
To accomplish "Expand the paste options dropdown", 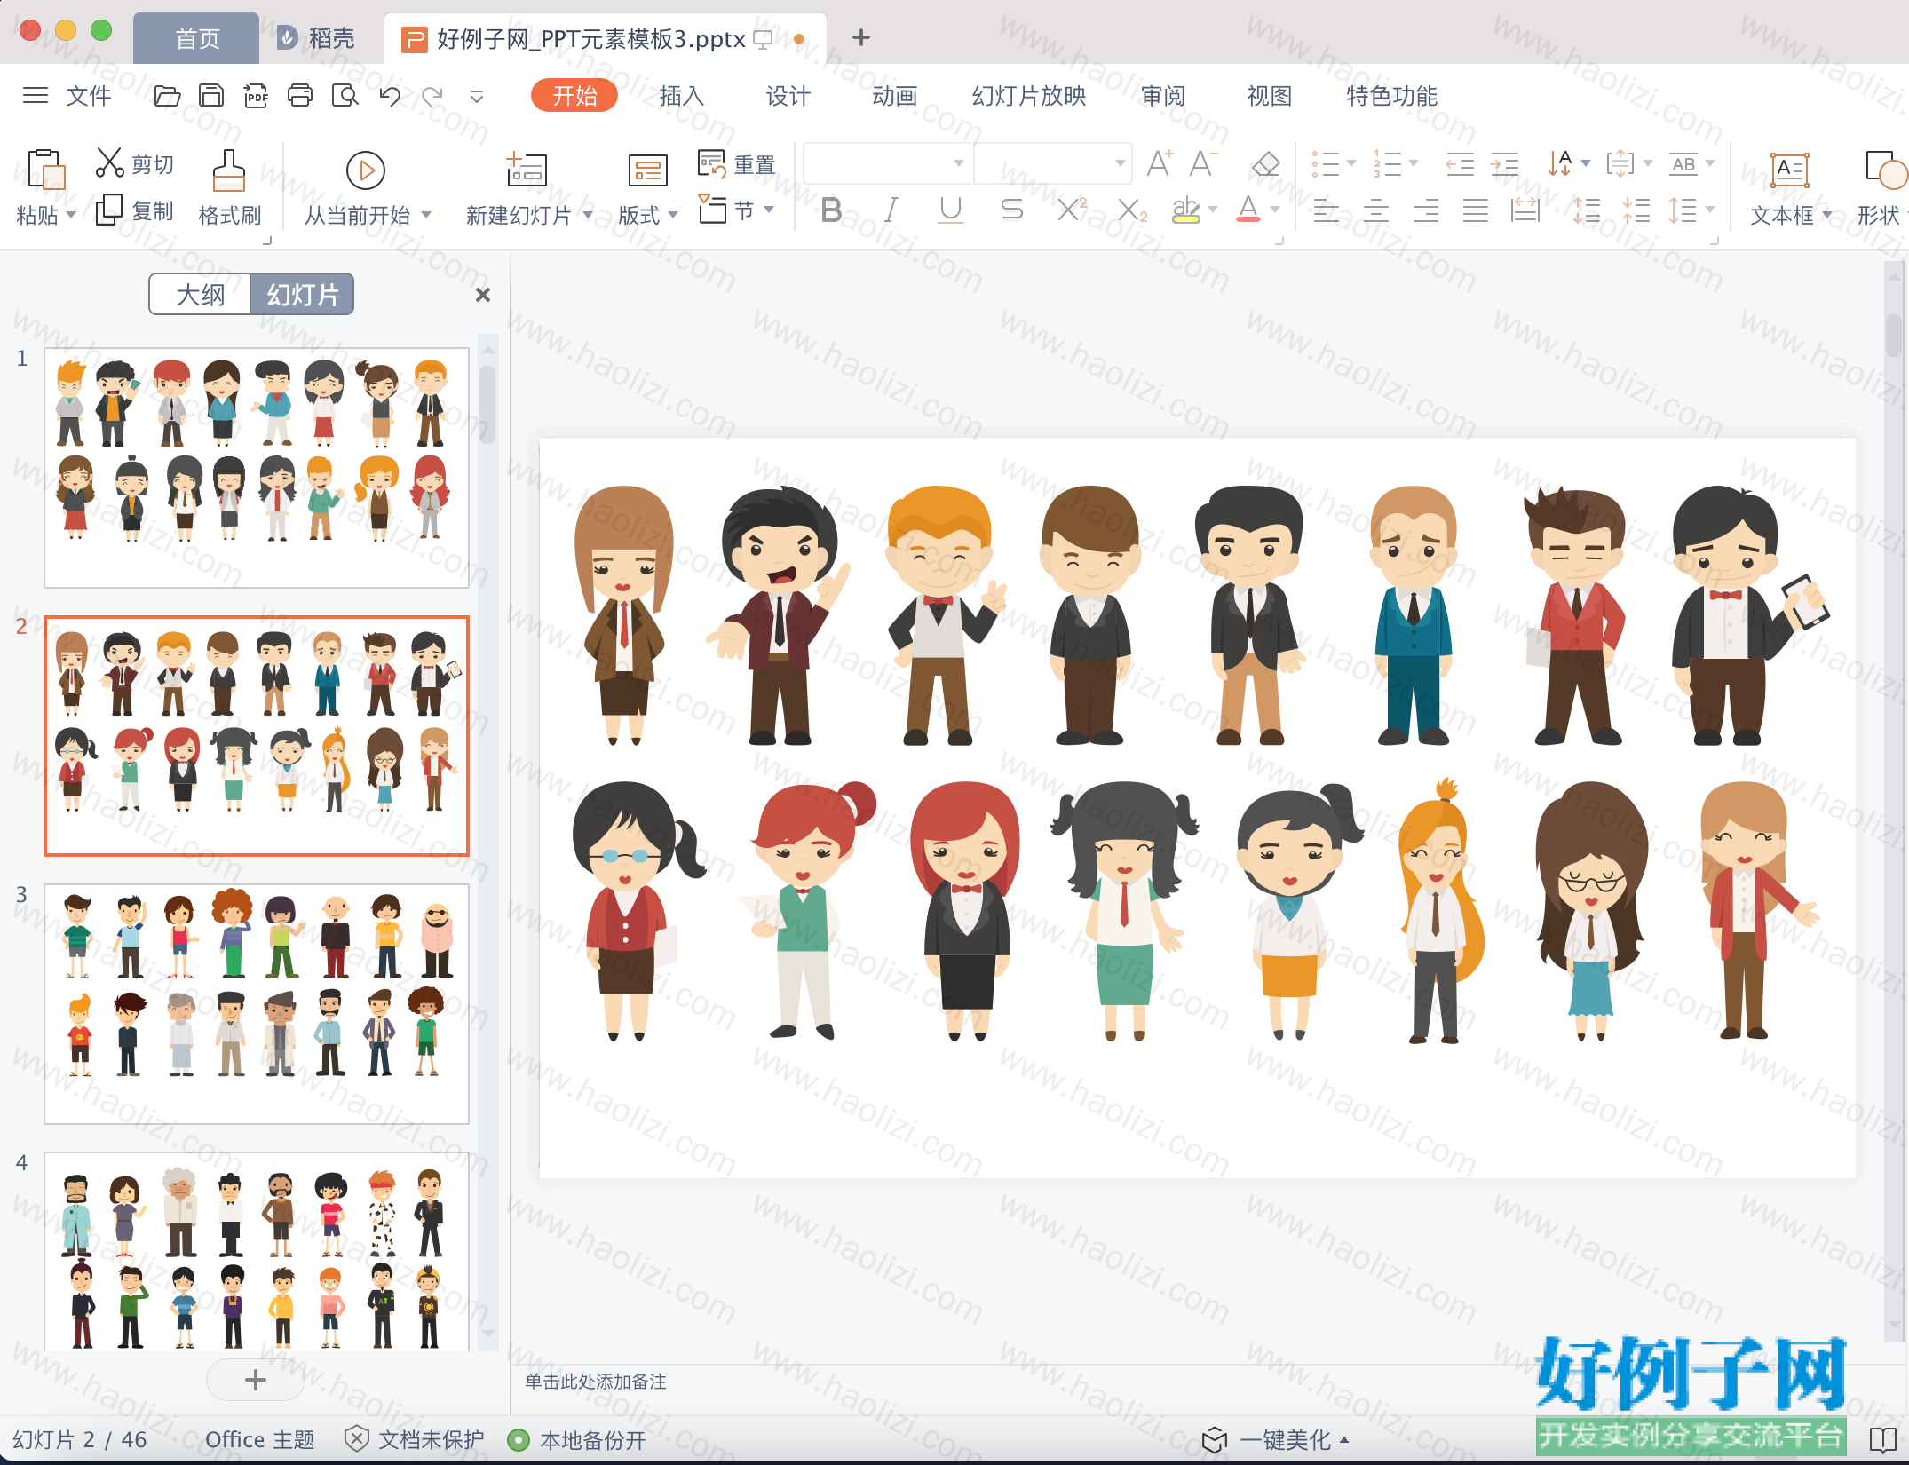I will 71,215.
